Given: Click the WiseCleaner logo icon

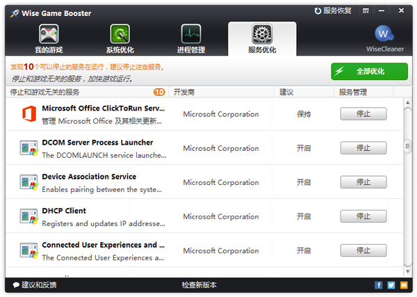Looking at the screenshot, I should point(384,34).
